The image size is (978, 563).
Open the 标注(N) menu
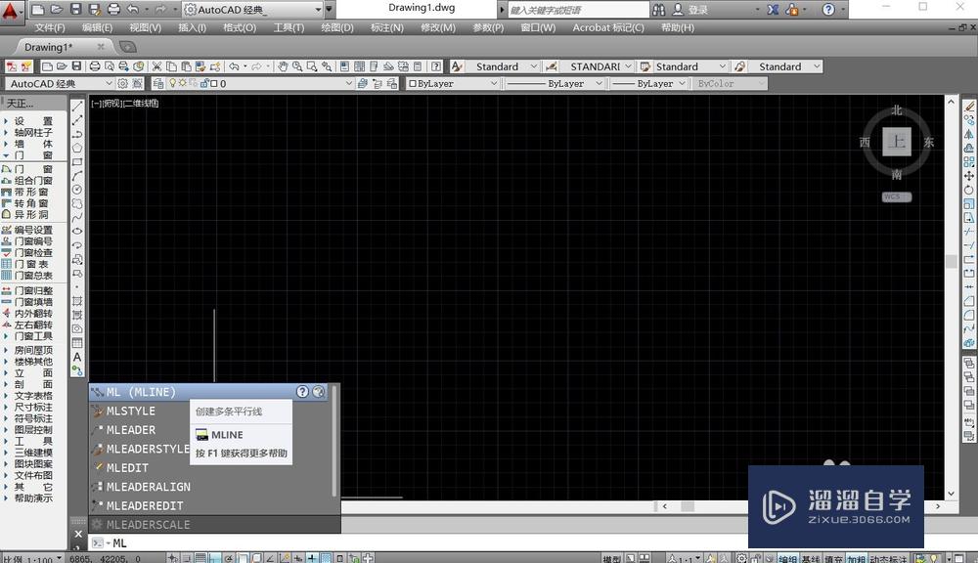click(x=386, y=27)
